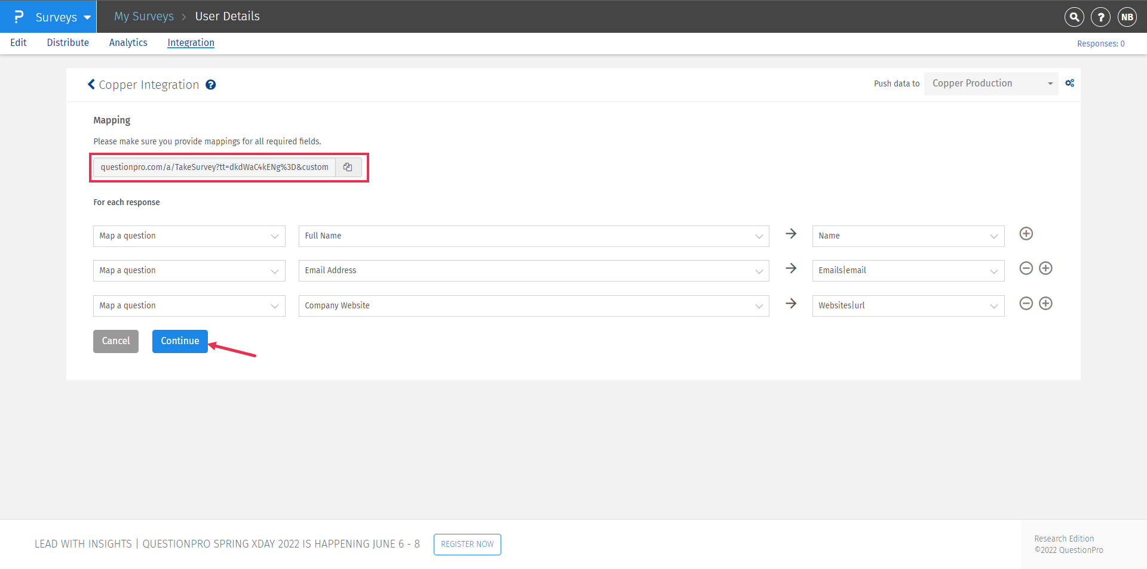Click the Copper Integration help icon
This screenshot has width=1147, height=569.
[x=211, y=85]
